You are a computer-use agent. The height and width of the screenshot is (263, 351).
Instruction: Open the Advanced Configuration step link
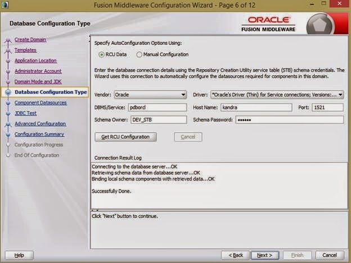pyautogui.click(x=40, y=124)
